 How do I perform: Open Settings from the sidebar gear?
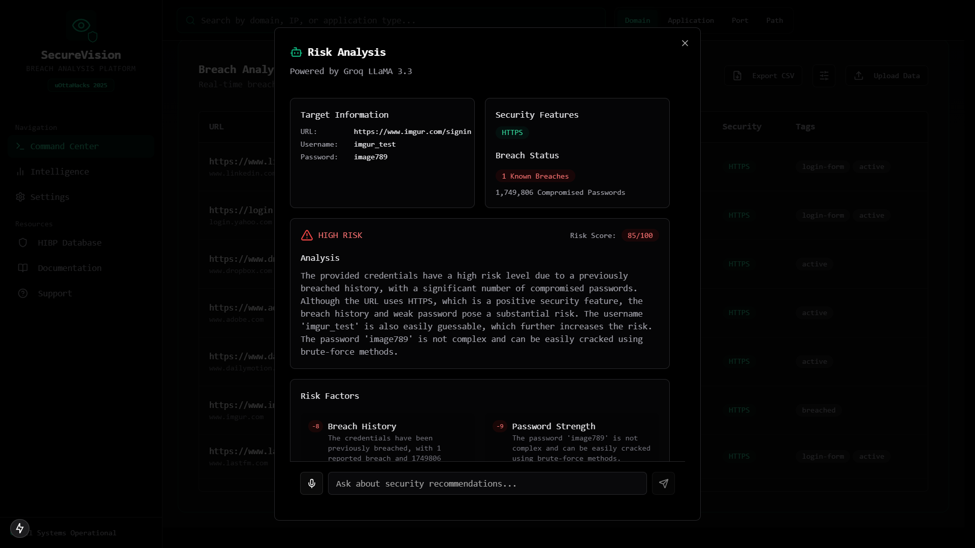[20, 197]
